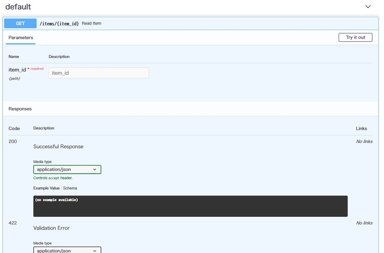Switch to the Schema tab
Viewport: 384px width, 253px height.
(x=70, y=188)
